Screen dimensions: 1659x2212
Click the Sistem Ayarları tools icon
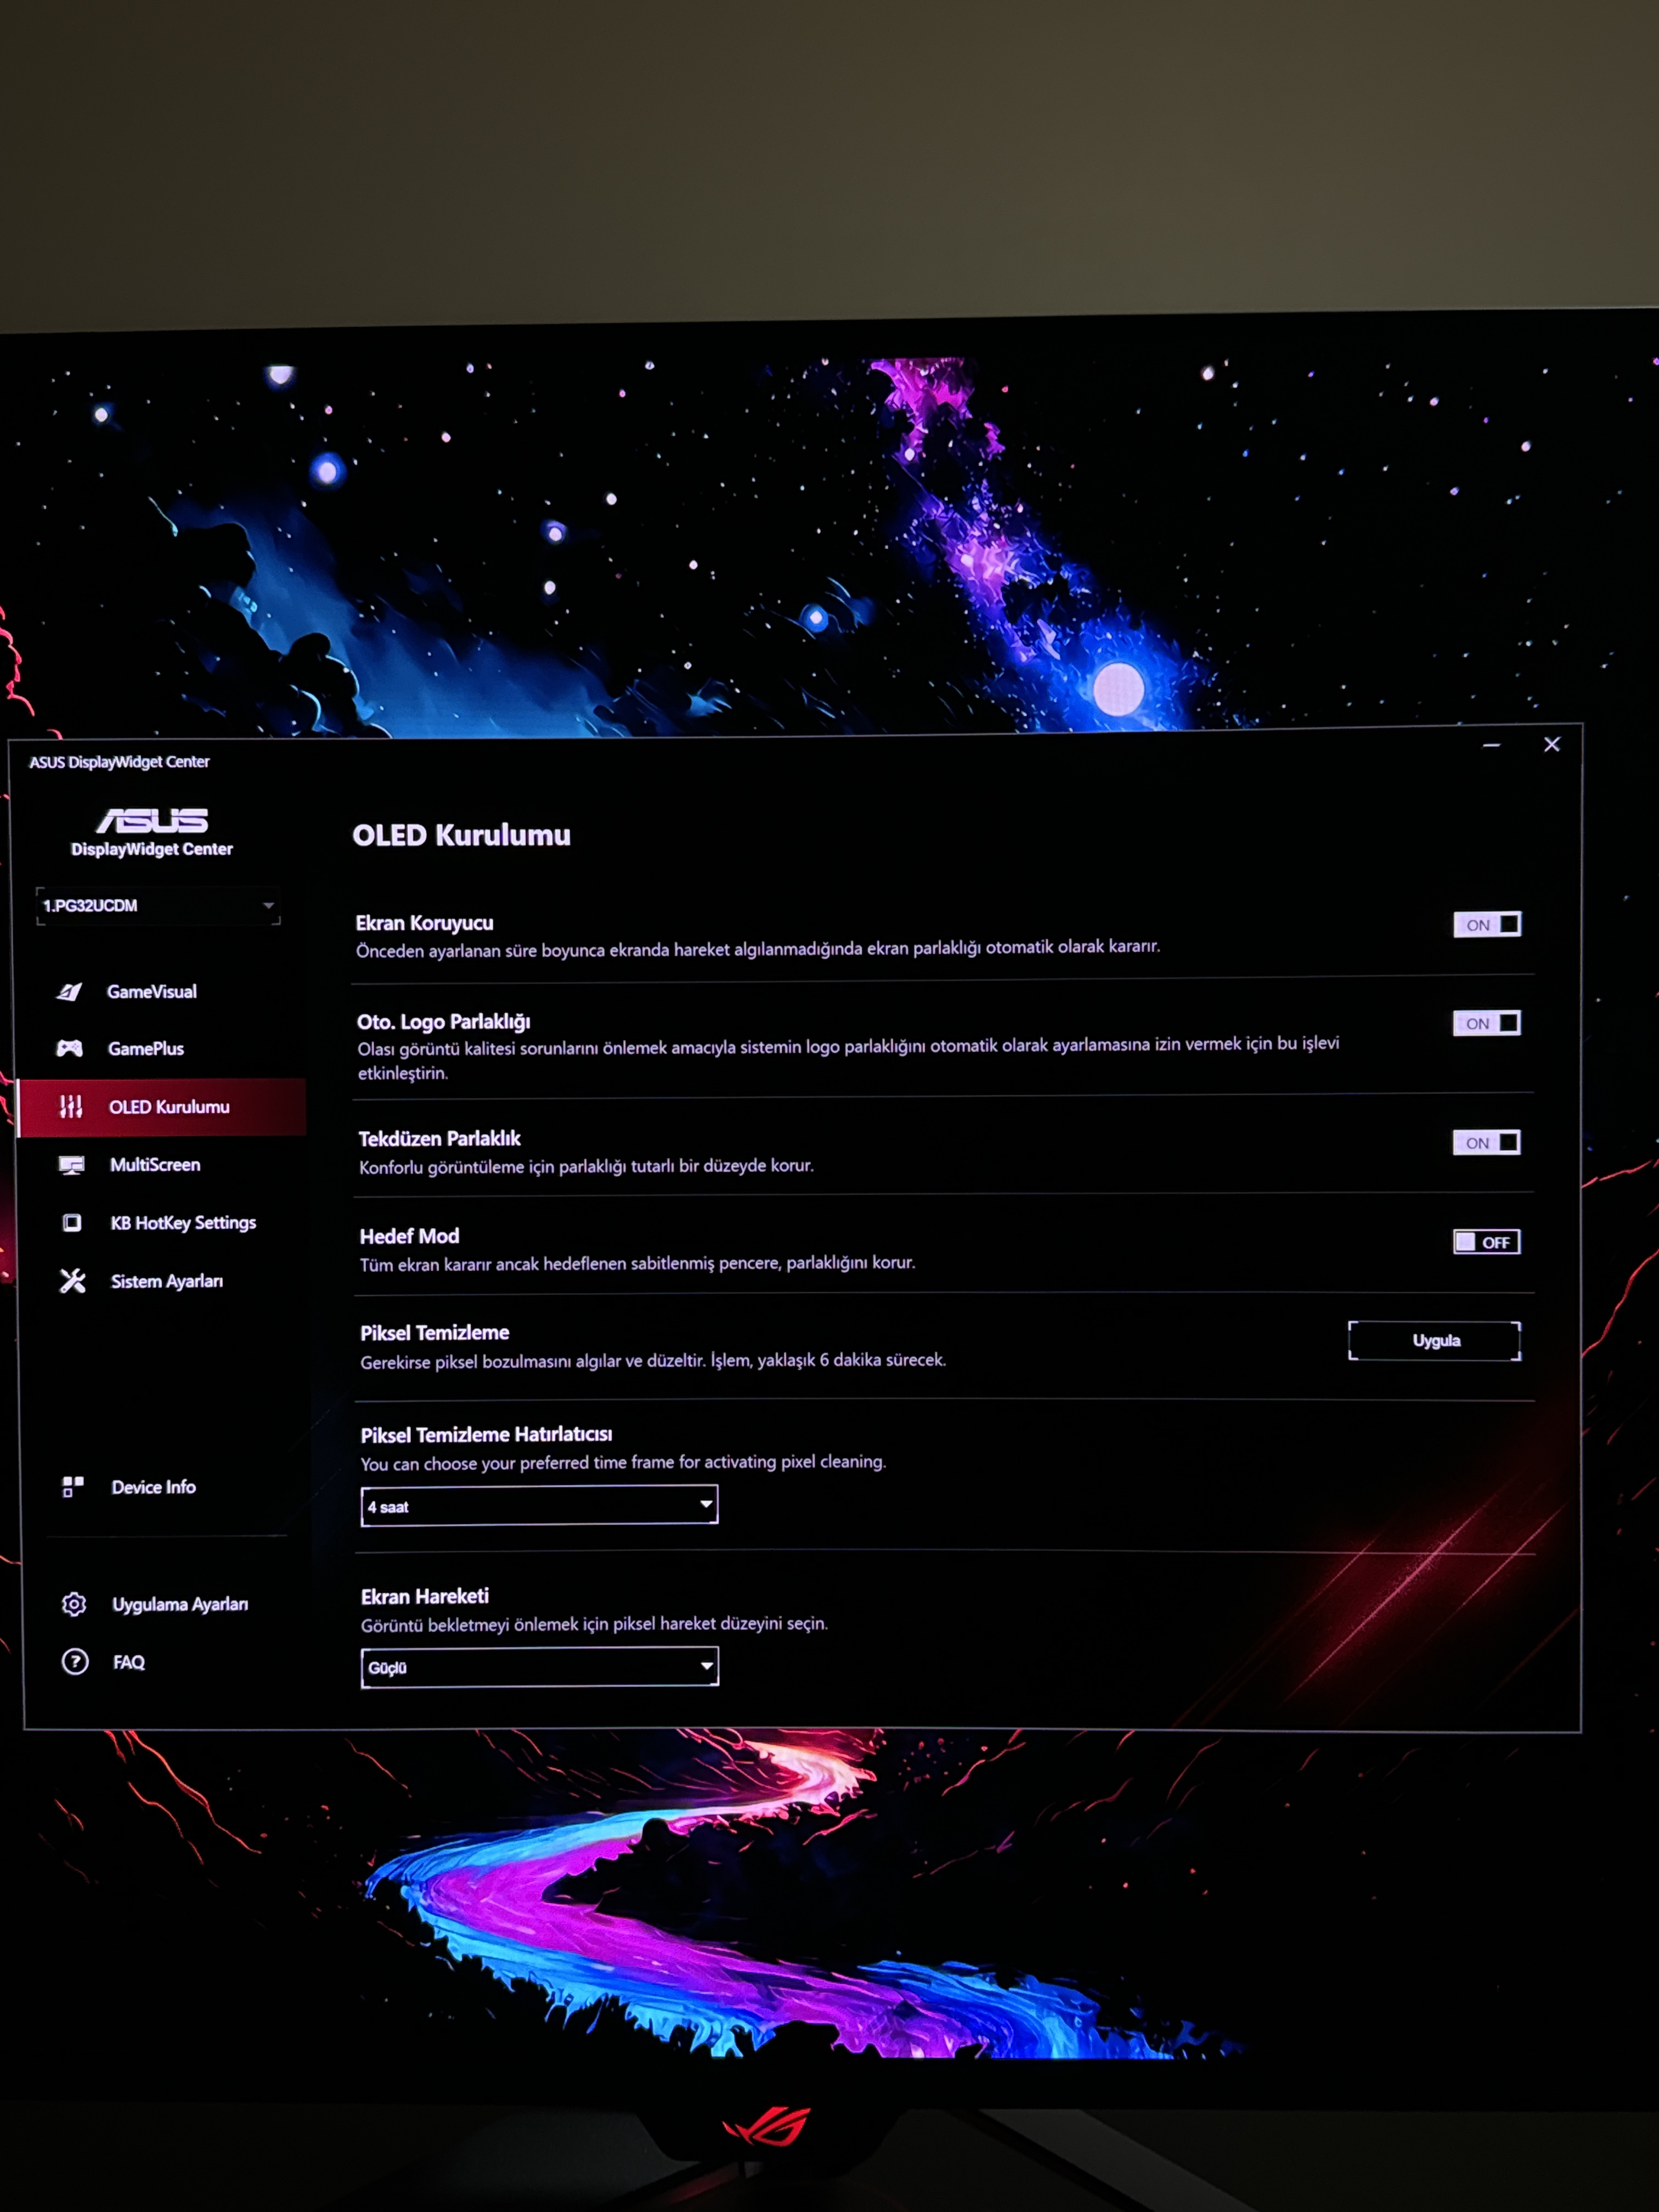pyautogui.click(x=72, y=1281)
